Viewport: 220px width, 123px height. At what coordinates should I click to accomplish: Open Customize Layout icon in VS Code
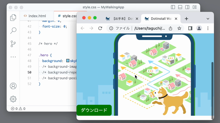195,7
